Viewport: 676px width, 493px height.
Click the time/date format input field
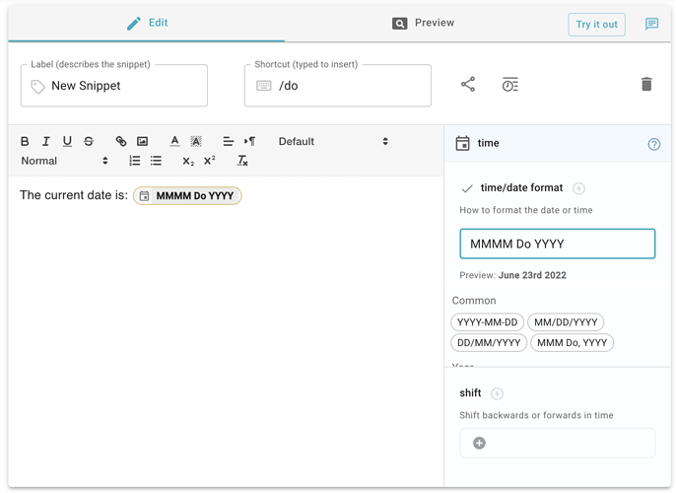[558, 244]
